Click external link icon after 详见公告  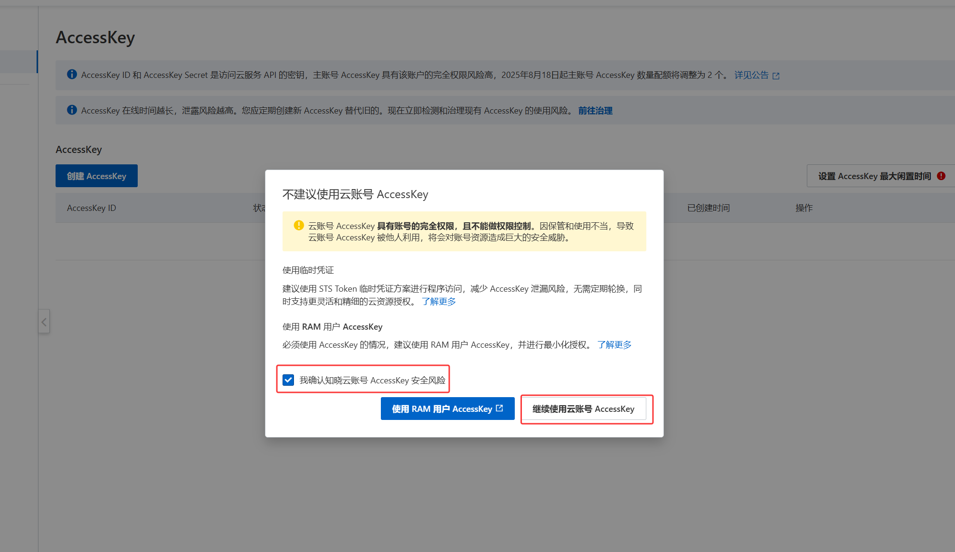tap(776, 76)
